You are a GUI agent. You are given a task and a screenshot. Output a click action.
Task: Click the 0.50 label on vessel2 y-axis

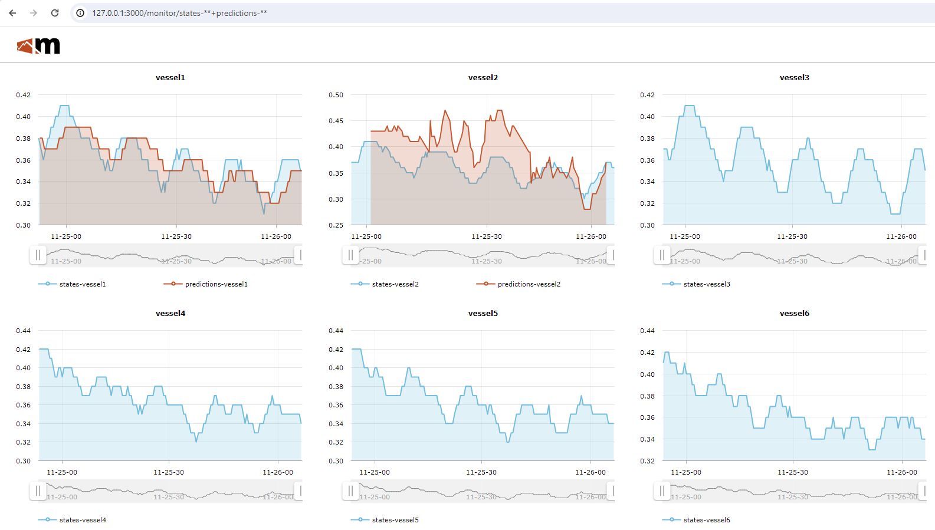tap(336, 95)
